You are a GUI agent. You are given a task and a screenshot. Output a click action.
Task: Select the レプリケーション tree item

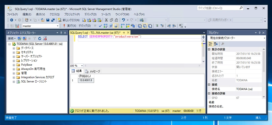29,61
